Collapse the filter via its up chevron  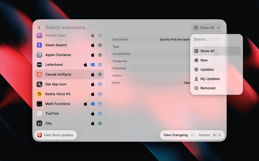tap(218, 28)
